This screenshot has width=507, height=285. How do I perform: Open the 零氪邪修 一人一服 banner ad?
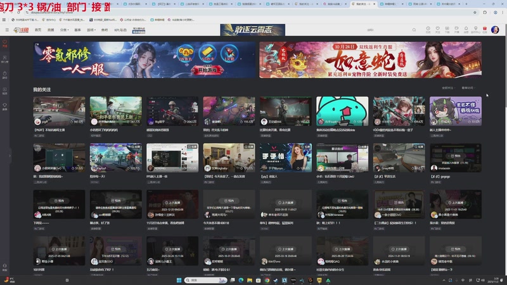[144, 60]
